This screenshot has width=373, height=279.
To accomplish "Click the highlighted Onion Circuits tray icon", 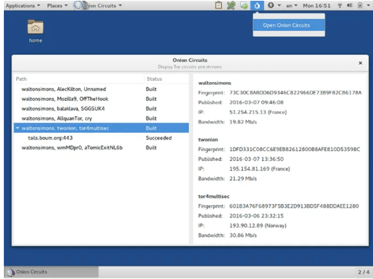I will pos(257,5).
